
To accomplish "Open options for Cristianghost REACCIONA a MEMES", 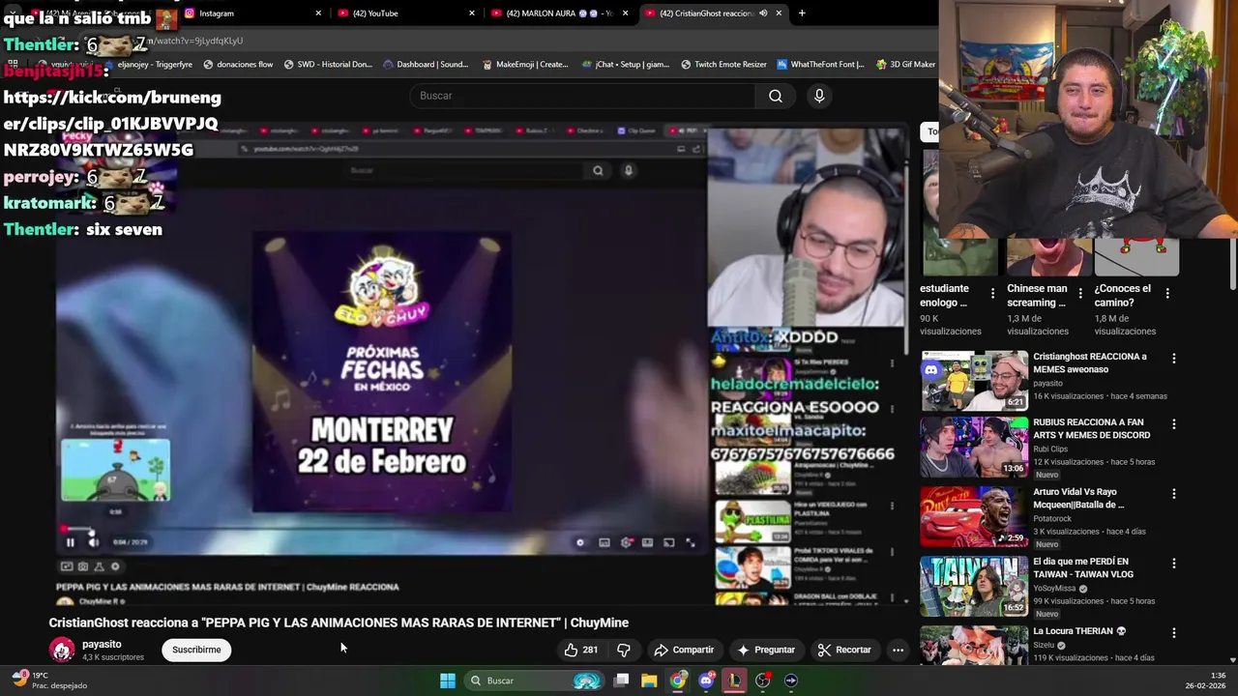I will click(1174, 359).
